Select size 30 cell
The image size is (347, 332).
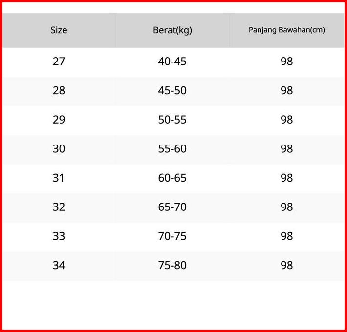tap(59, 149)
